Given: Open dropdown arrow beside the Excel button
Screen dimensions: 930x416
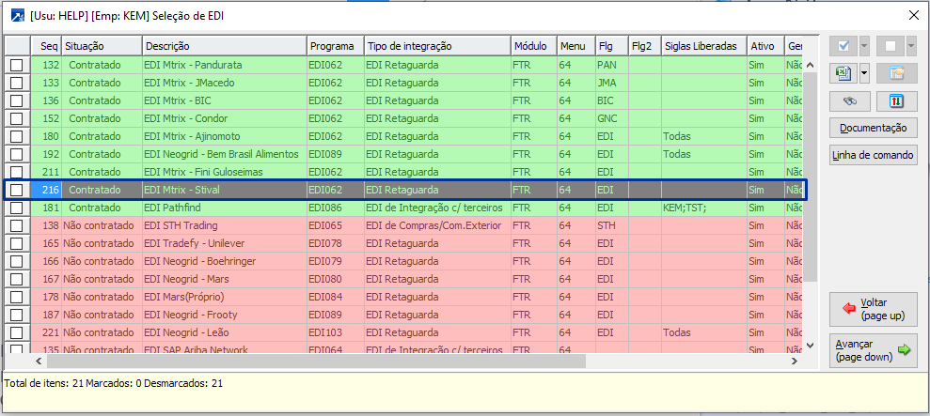Looking at the screenshot, I should 864,74.
